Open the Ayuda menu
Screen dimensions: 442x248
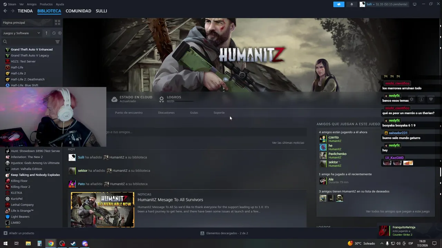(60, 4)
